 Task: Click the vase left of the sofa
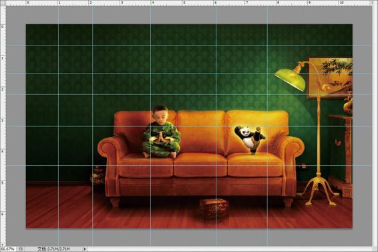pyautogui.click(x=98, y=176)
